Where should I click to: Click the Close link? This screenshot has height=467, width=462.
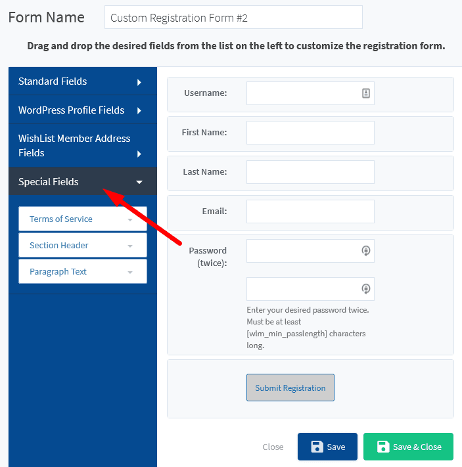pyautogui.click(x=273, y=447)
